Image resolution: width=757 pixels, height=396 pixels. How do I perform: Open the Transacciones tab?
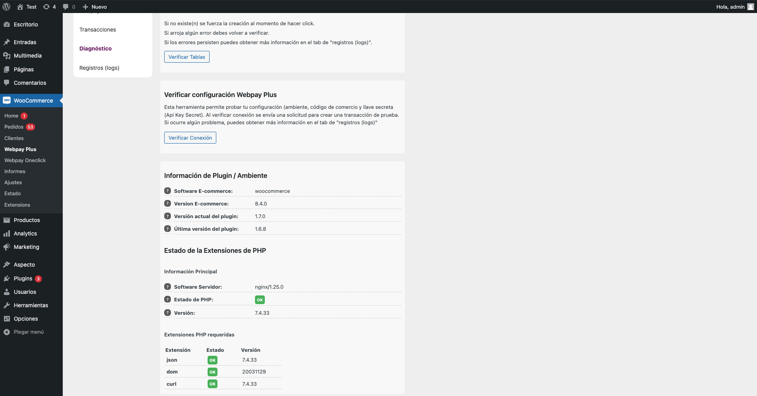(97, 30)
